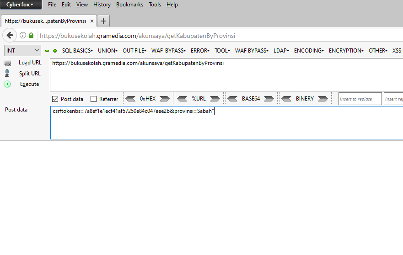Click the browser back arrow button
Viewport: 403px width, 255px height.
(x=10, y=35)
